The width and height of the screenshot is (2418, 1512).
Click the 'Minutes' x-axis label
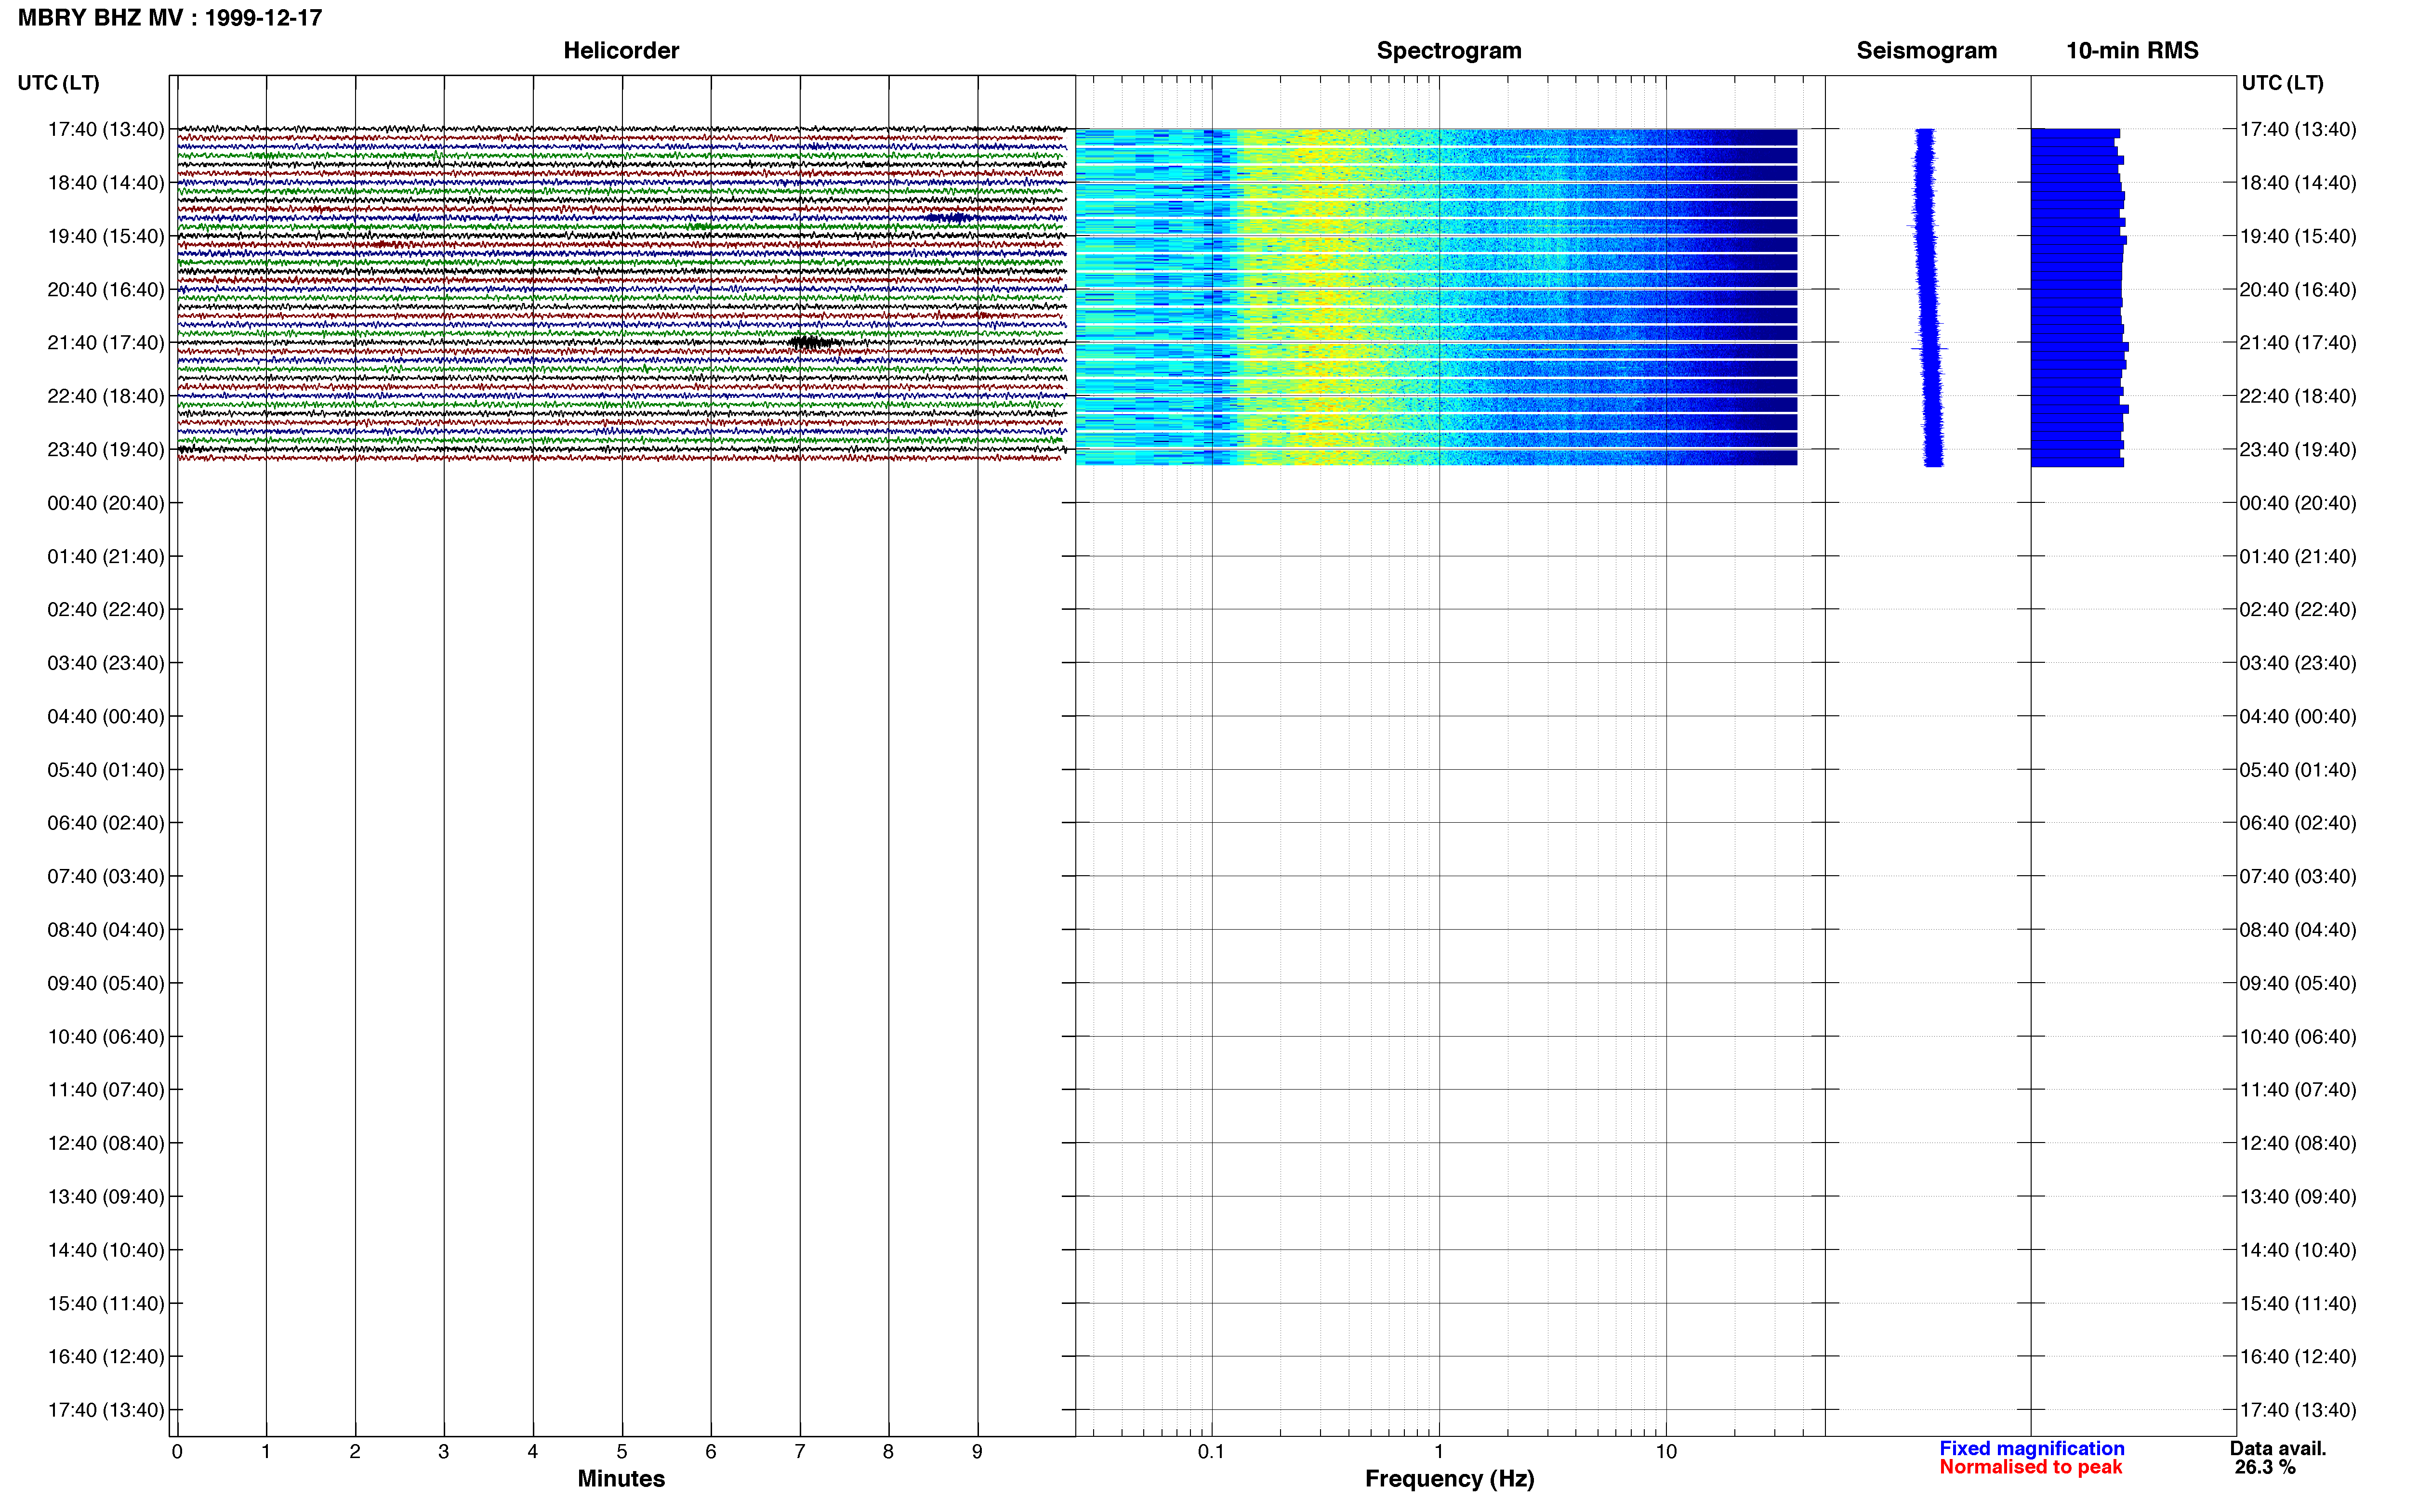621,1479
